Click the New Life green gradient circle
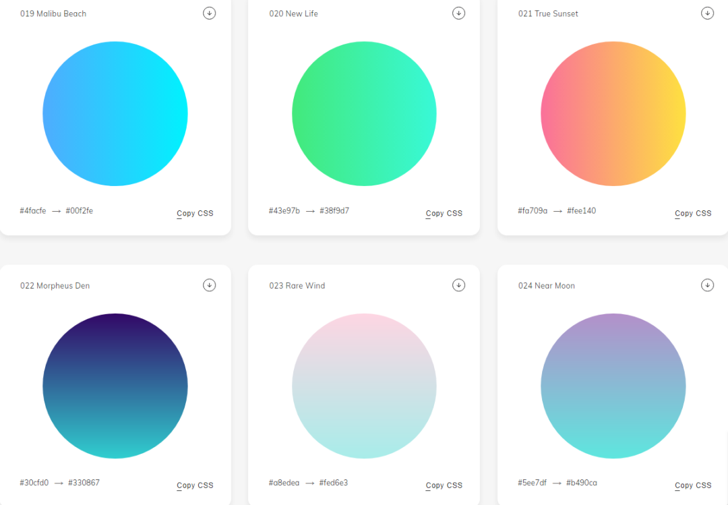The image size is (728, 505). coord(364,114)
